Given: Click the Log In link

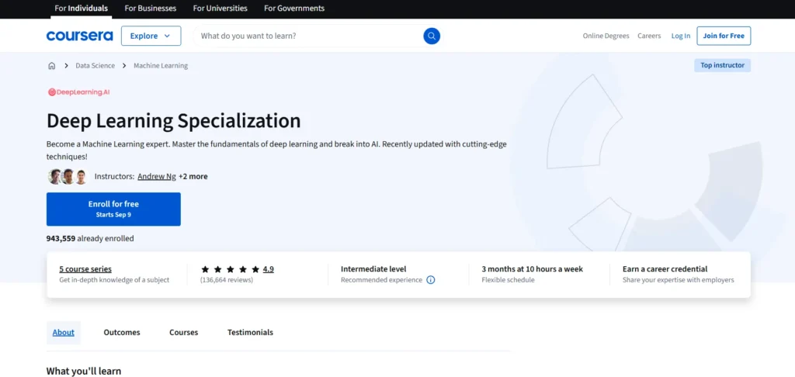Looking at the screenshot, I should (680, 36).
